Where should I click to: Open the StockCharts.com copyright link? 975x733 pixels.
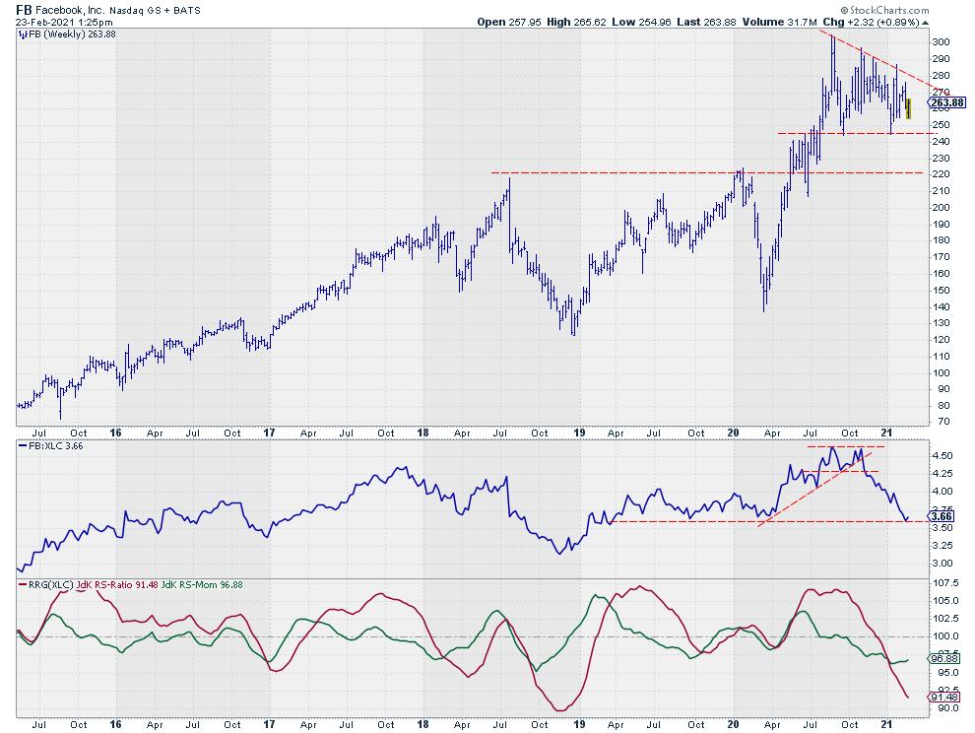tap(884, 10)
